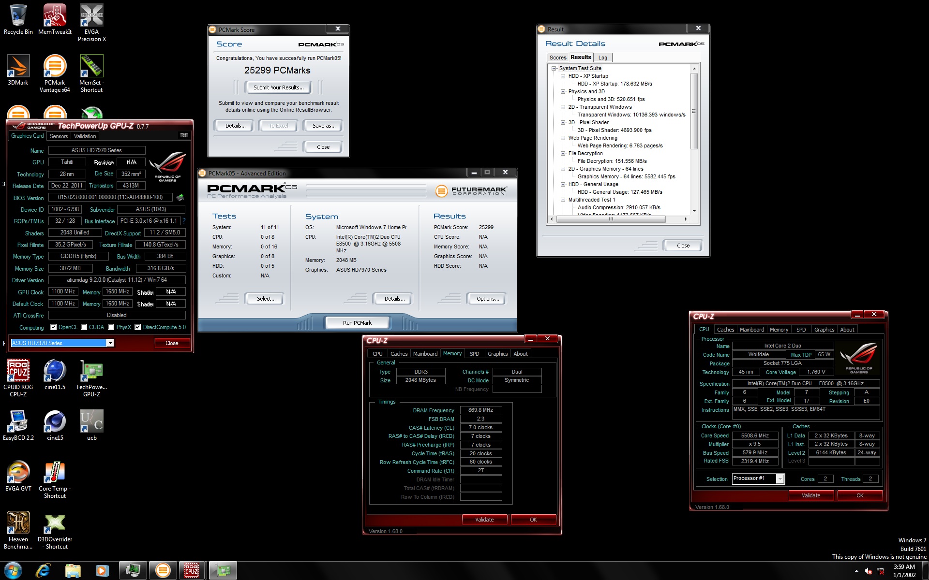Viewport: 929px width, 580px height.
Task: Collapse HDD - XP Startup tree node
Action: 563,76
